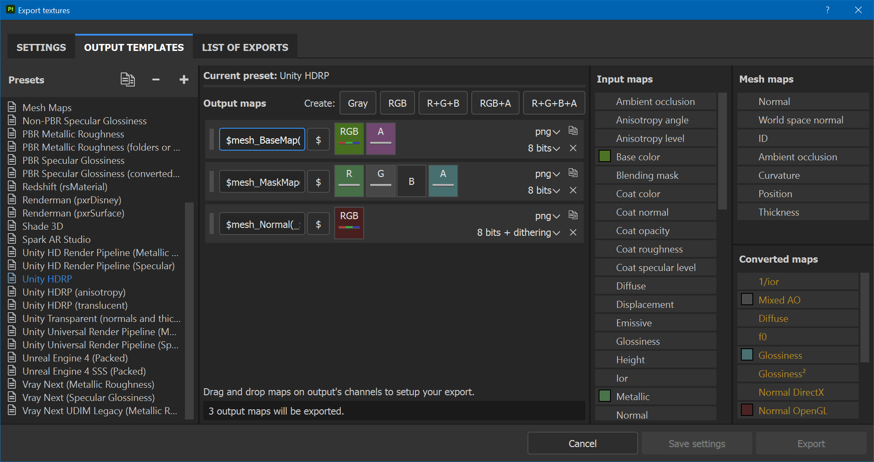Remove preset using the minus icon
Screen dimensions: 874x462
coord(156,79)
